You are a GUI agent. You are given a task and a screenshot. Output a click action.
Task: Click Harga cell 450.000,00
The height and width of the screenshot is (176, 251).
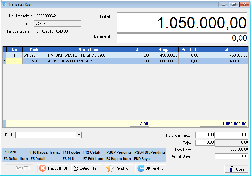[x=164, y=55]
